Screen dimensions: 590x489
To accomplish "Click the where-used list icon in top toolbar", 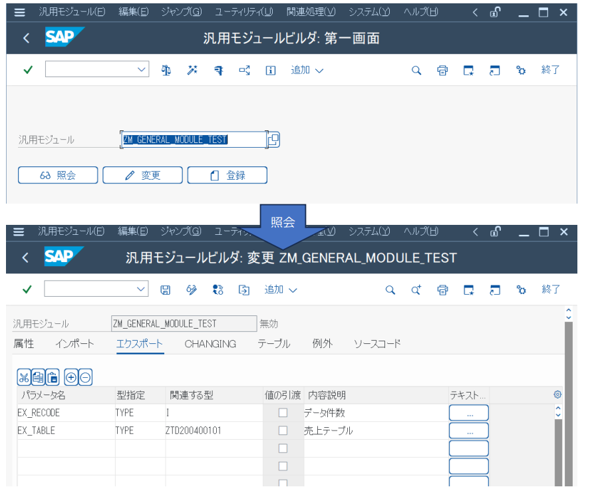I will pyautogui.click(x=218, y=71).
